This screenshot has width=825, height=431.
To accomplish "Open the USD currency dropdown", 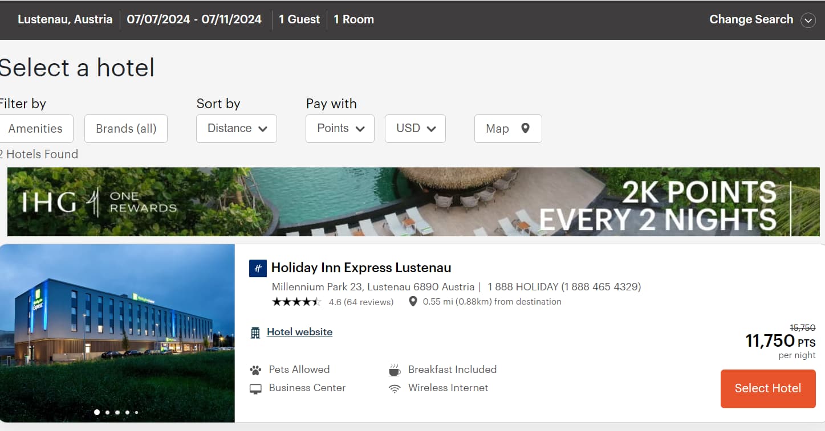I will point(415,129).
